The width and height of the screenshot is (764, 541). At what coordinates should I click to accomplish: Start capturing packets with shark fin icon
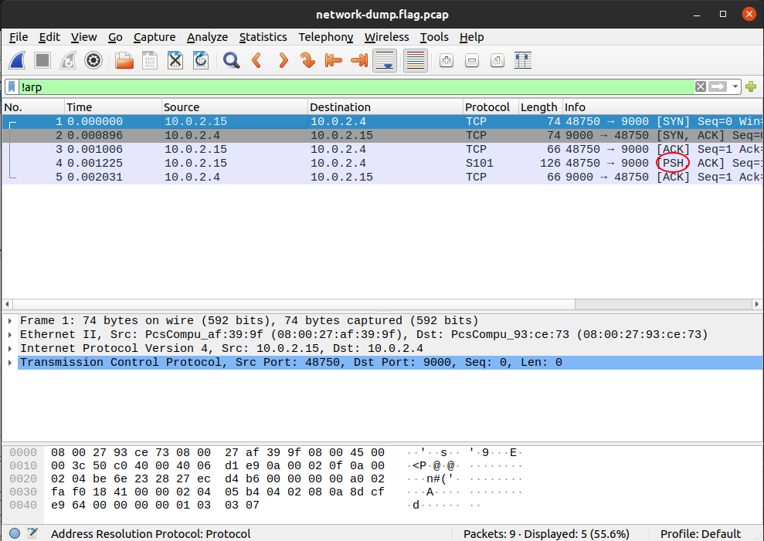point(19,60)
